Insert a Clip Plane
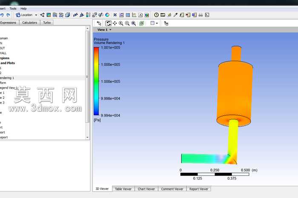 point(101,15)
